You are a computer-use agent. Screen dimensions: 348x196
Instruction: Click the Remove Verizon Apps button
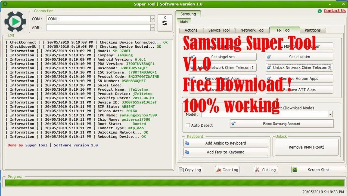pyautogui.click(x=299, y=78)
